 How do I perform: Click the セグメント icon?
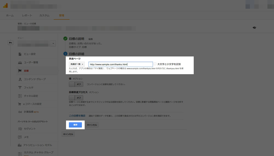(20, 129)
